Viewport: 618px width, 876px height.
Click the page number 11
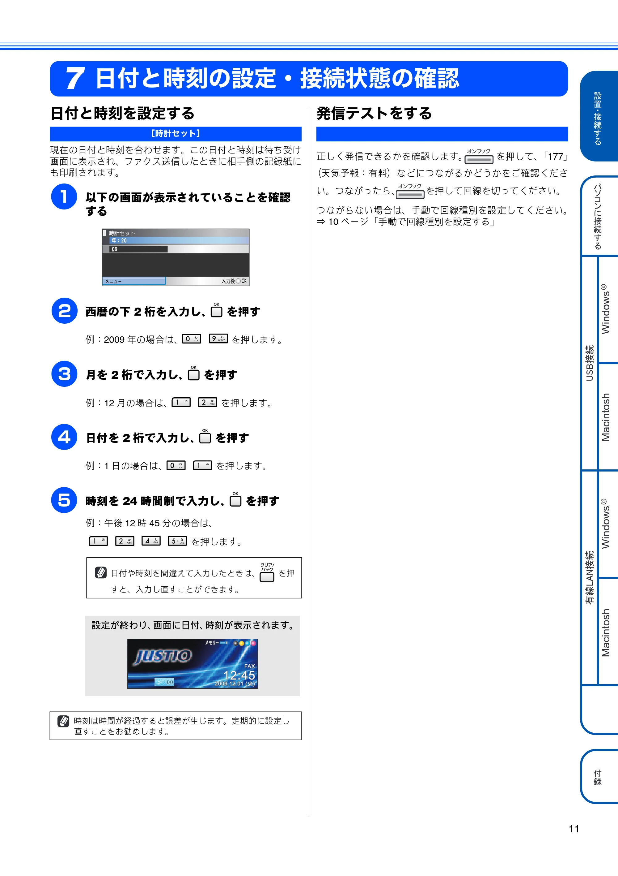pyautogui.click(x=574, y=829)
